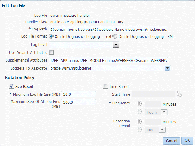This screenshot has width=195, height=146.
Task: Click into the Log Path field
Action: click(108, 29)
